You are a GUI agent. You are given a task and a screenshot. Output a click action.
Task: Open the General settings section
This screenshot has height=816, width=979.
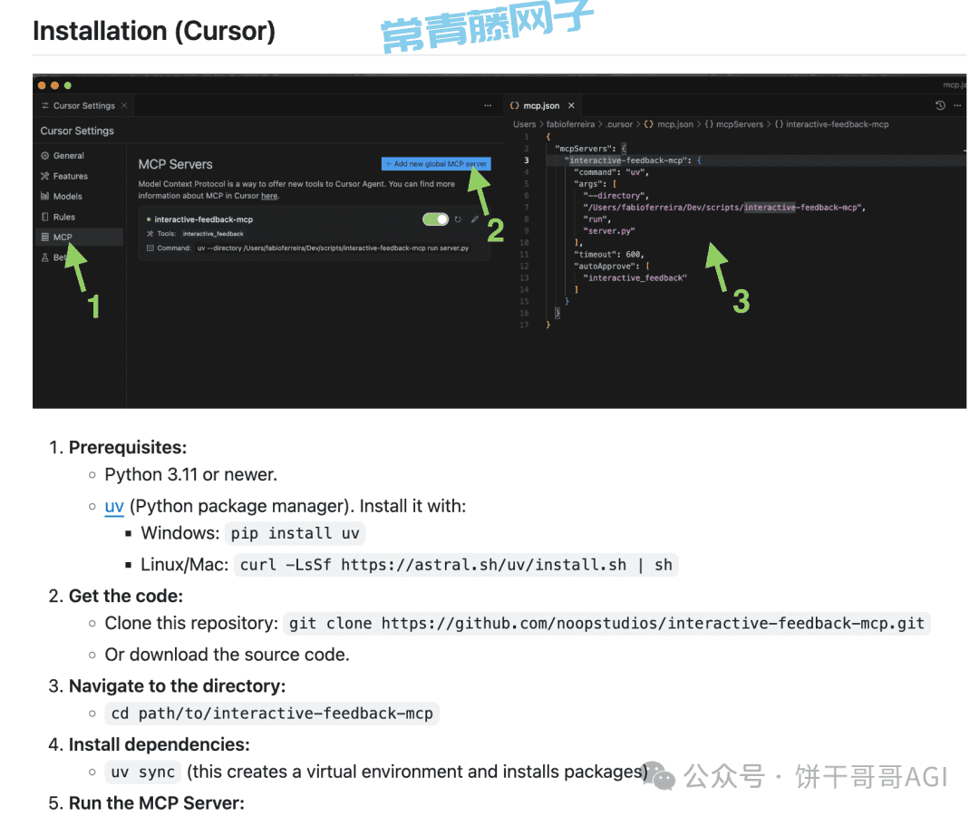(x=68, y=156)
